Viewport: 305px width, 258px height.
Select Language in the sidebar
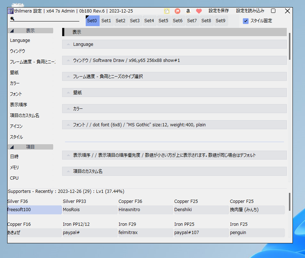click(x=20, y=40)
